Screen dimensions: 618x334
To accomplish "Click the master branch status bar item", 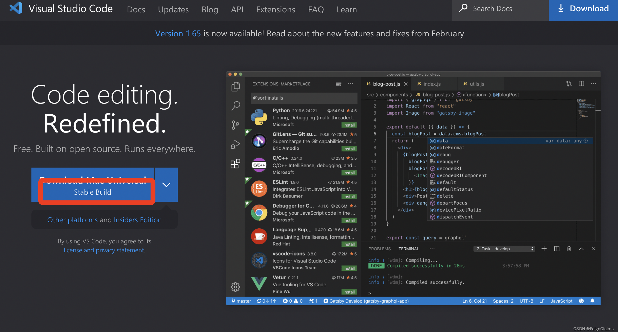I will point(241,301).
